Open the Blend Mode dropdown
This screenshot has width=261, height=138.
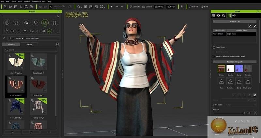(240, 105)
